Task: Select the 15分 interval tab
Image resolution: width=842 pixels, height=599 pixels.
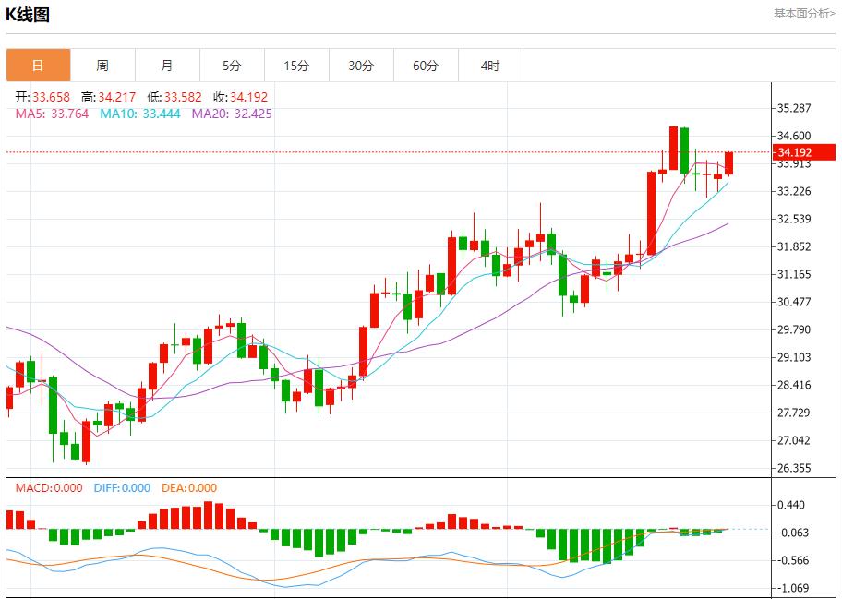Action: coord(296,66)
